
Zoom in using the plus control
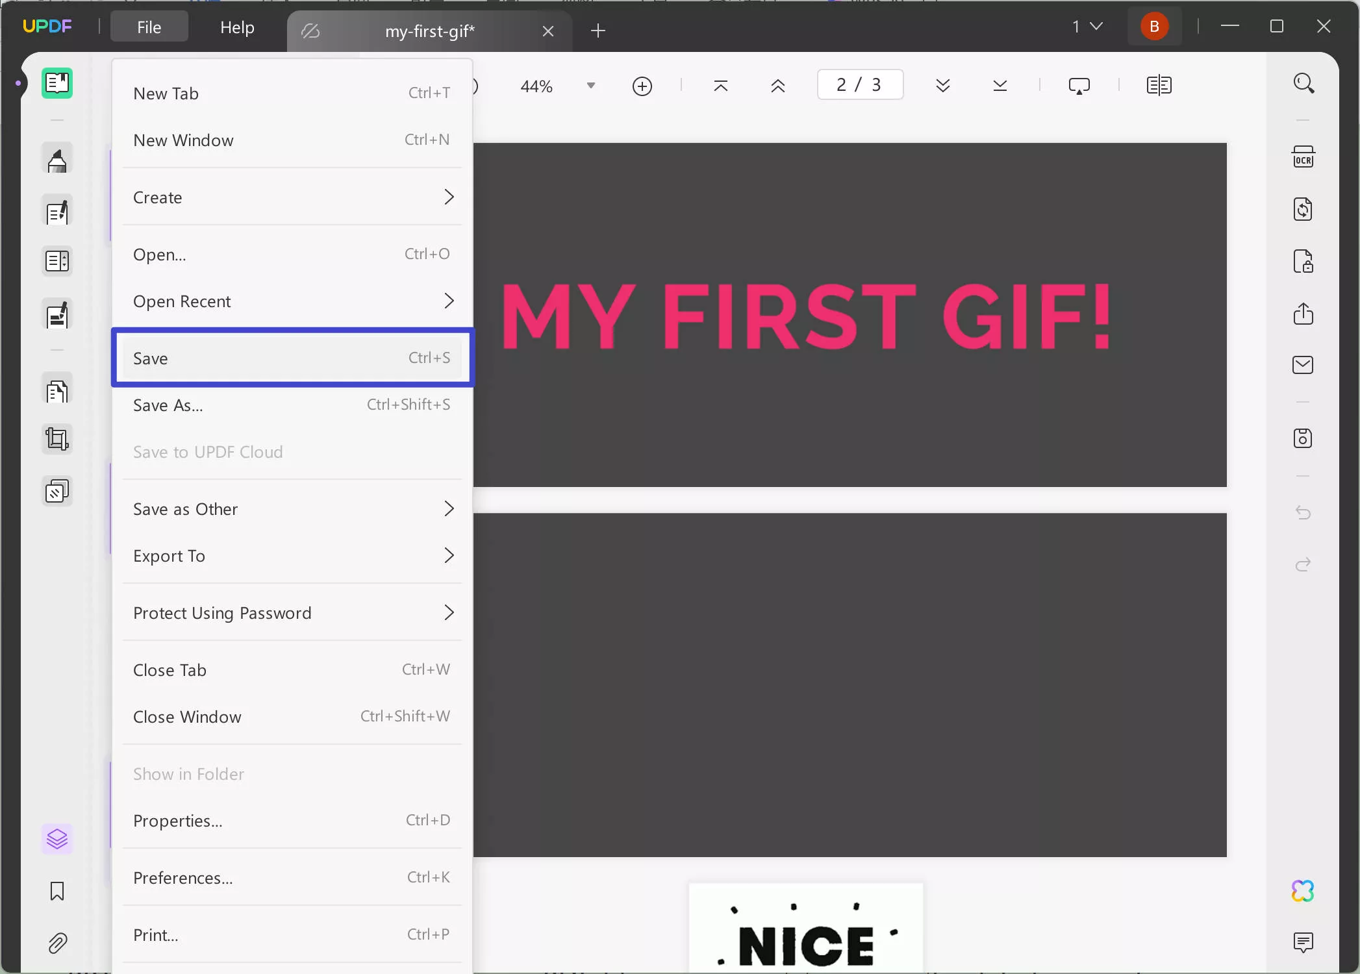(642, 86)
